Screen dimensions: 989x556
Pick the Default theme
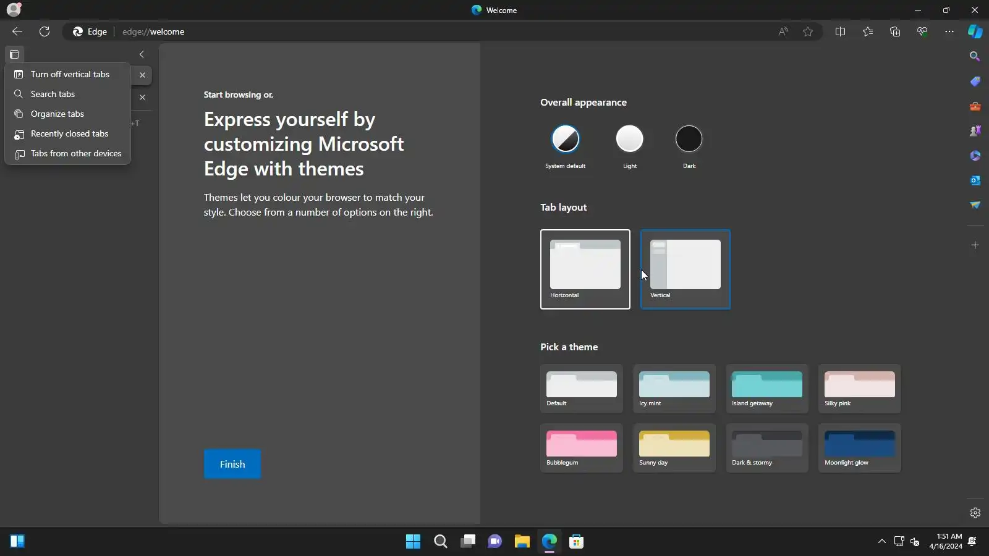point(582,389)
